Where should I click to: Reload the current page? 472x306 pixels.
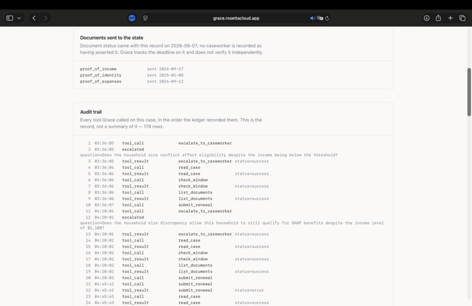pos(327,18)
